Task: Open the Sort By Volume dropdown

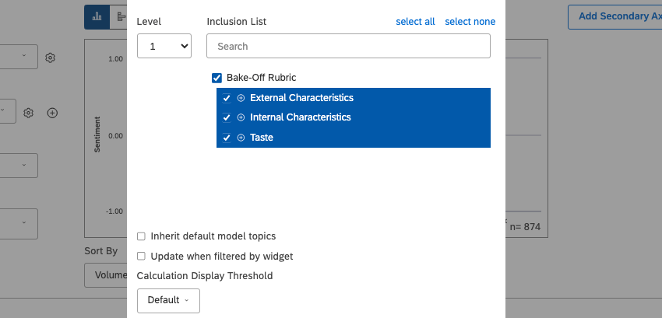Action: click(105, 274)
